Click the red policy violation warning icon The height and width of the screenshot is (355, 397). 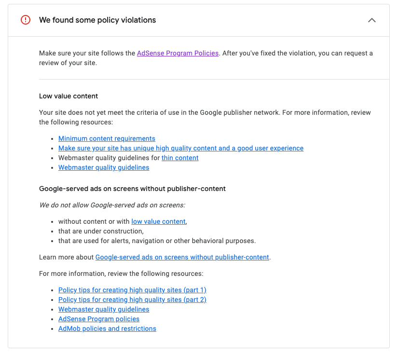tap(26, 20)
